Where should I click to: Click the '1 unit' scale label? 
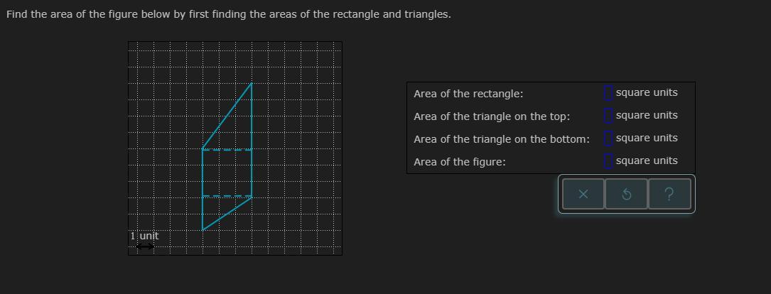(x=144, y=236)
